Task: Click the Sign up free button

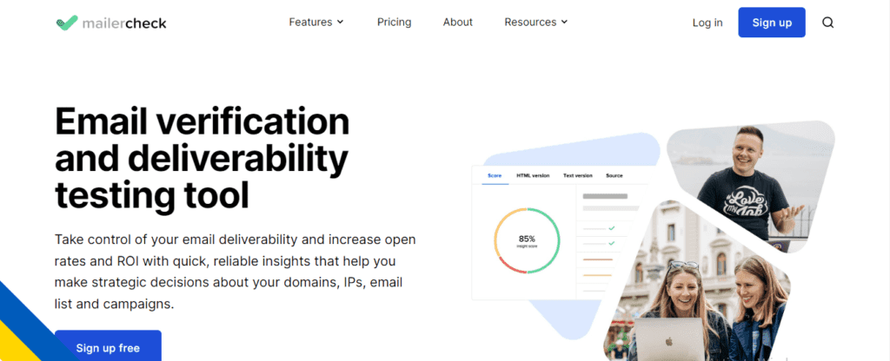Action: 108,347
